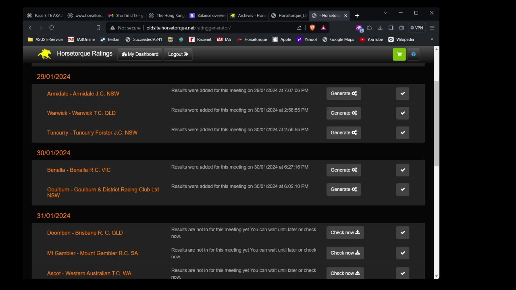The height and width of the screenshot is (290, 516).
Task: Open the Brave wallet icon
Action: coord(402,28)
